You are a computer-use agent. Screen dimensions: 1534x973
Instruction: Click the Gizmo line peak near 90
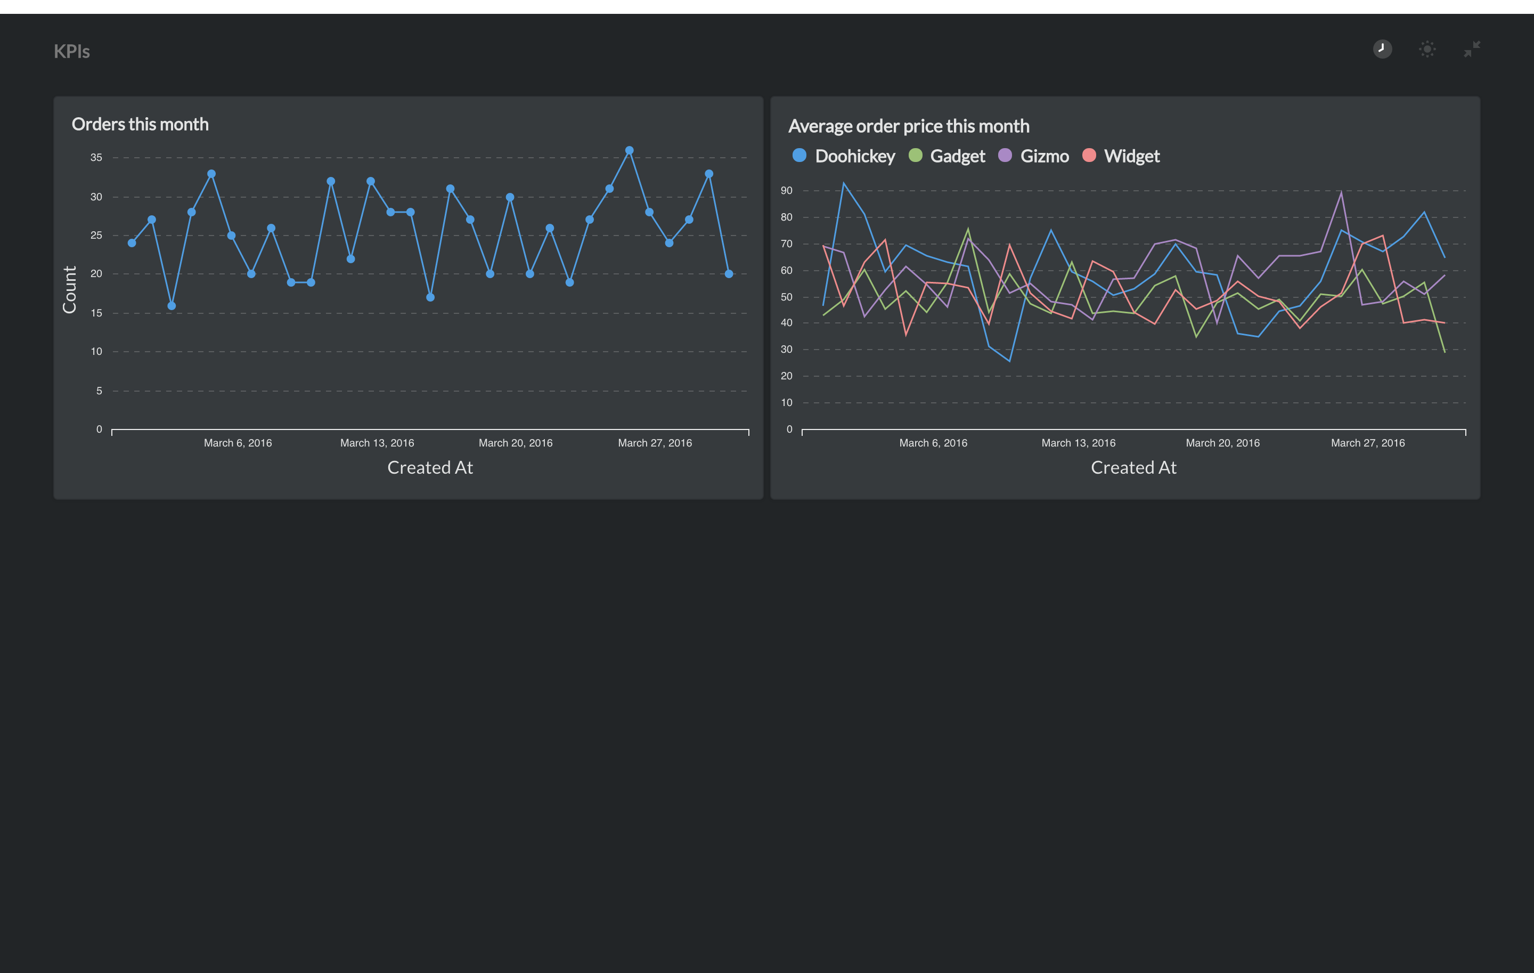(x=1341, y=192)
